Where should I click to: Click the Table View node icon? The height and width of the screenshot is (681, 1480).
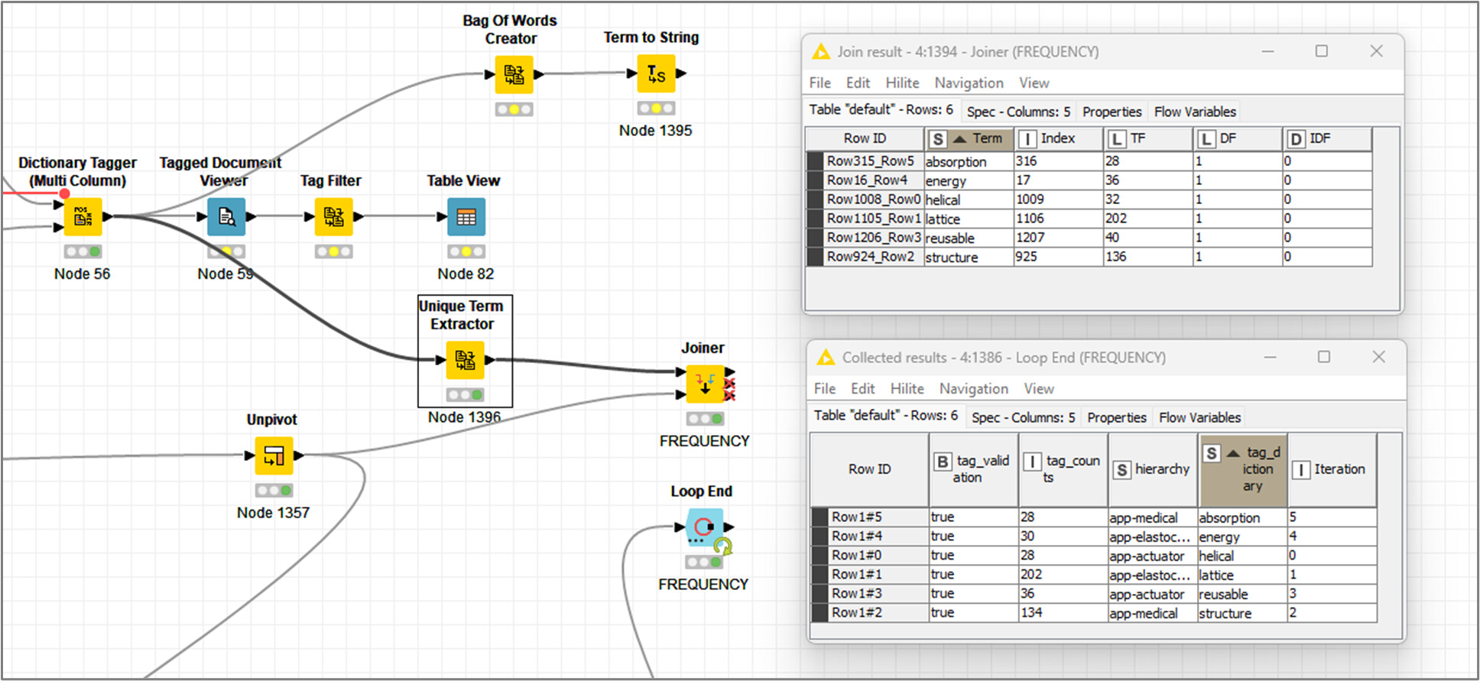466,217
